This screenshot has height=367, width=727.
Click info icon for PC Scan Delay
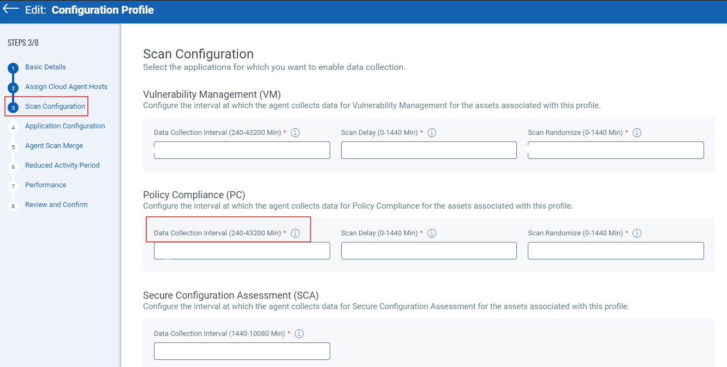tap(432, 233)
